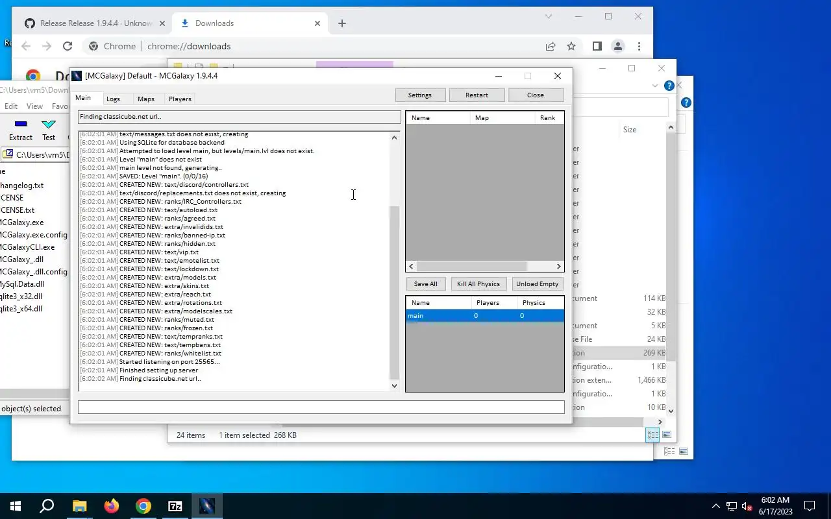Open the Edit menu in 7-Zip
This screenshot has height=519, width=831.
pyautogui.click(x=11, y=106)
